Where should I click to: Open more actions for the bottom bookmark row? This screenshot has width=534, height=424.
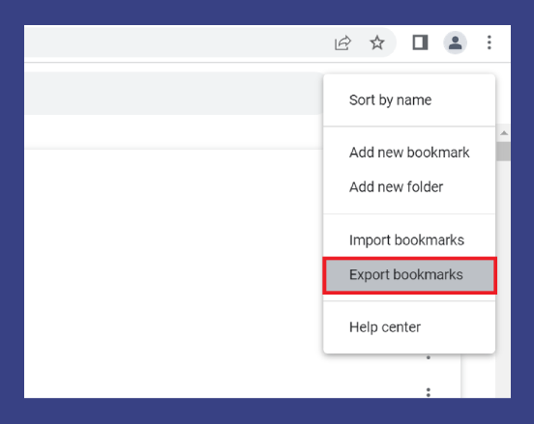point(429,392)
